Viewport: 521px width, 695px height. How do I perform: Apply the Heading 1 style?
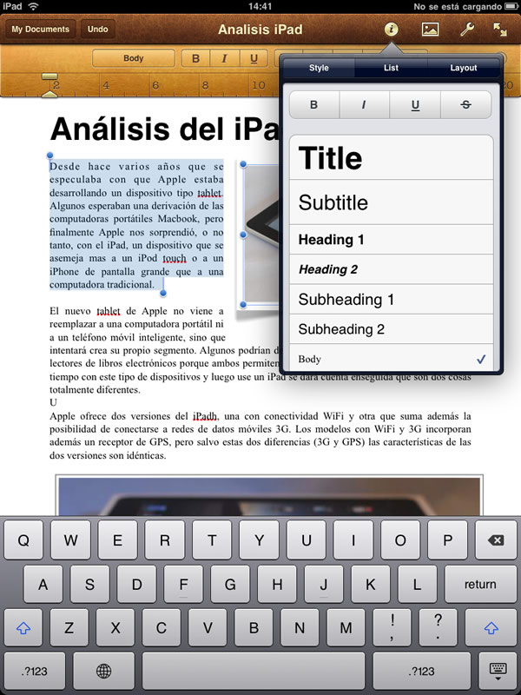click(392, 240)
